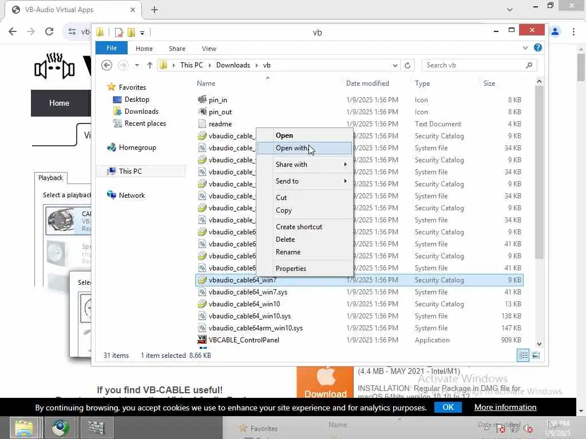Viewport: 586px width, 439px height.
Task: Switch to the Home ribbon tab
Action: [144, 49]
